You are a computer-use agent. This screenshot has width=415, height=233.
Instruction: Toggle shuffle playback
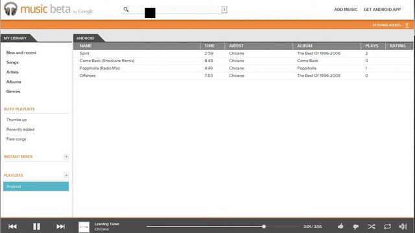372,227
